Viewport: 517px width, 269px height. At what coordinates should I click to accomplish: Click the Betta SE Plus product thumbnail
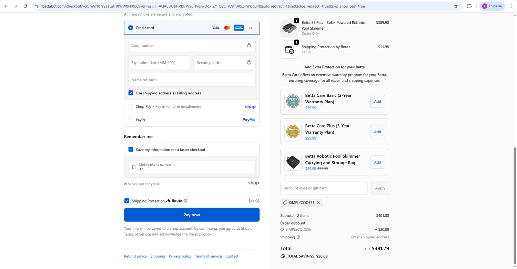289,28
